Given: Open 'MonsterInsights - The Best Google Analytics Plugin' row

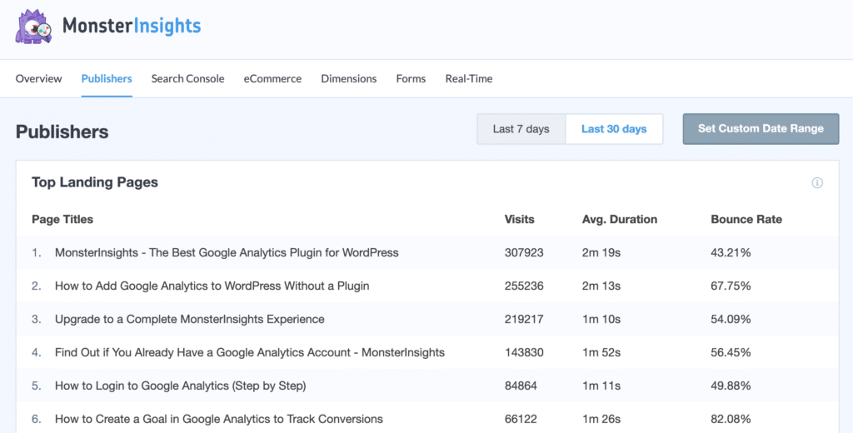Looking at the screenshot, I should tap(427, 252).
